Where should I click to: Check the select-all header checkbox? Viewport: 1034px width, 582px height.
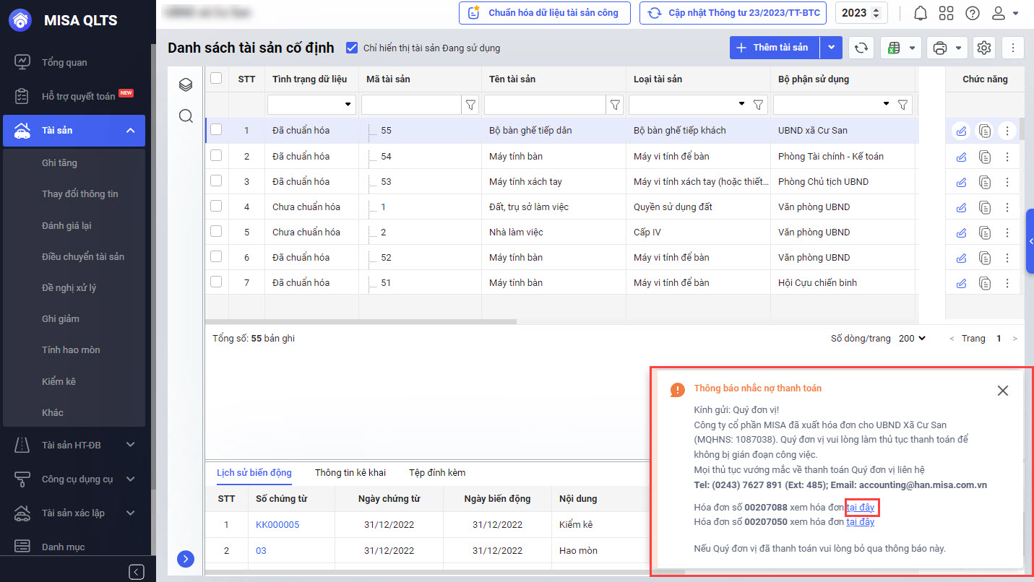216,78
